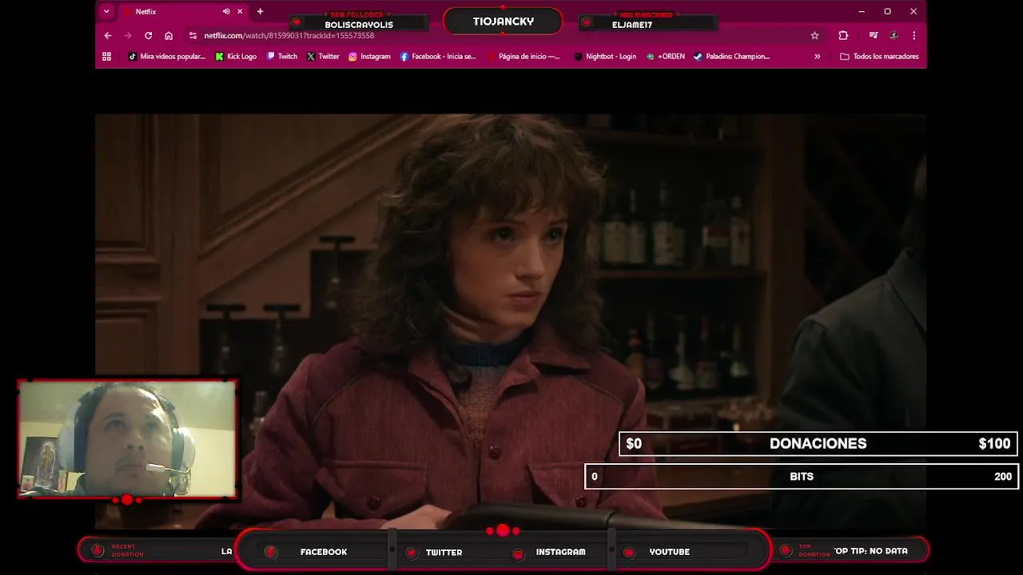The width and height of the screenshot is (1023, 575).
Task: Open the Todos los marcadores folder
Action: [879, 56]
